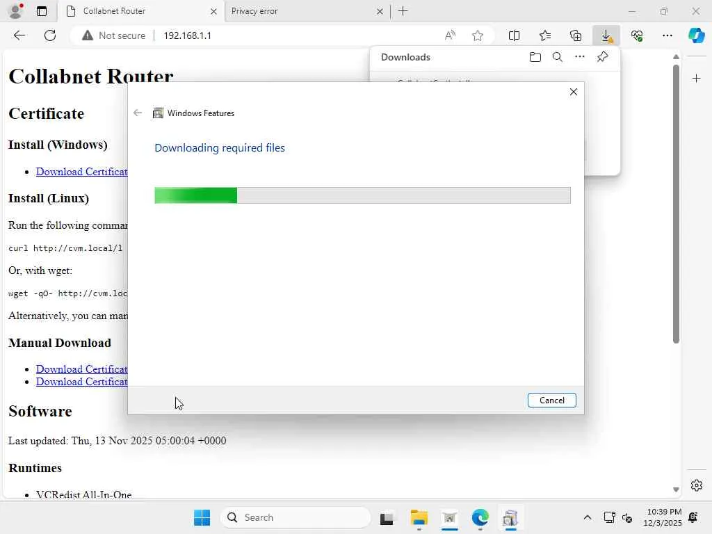
Task: Click the first Download Certificate link under Manual Download
Action: click(x=82, y=369)
